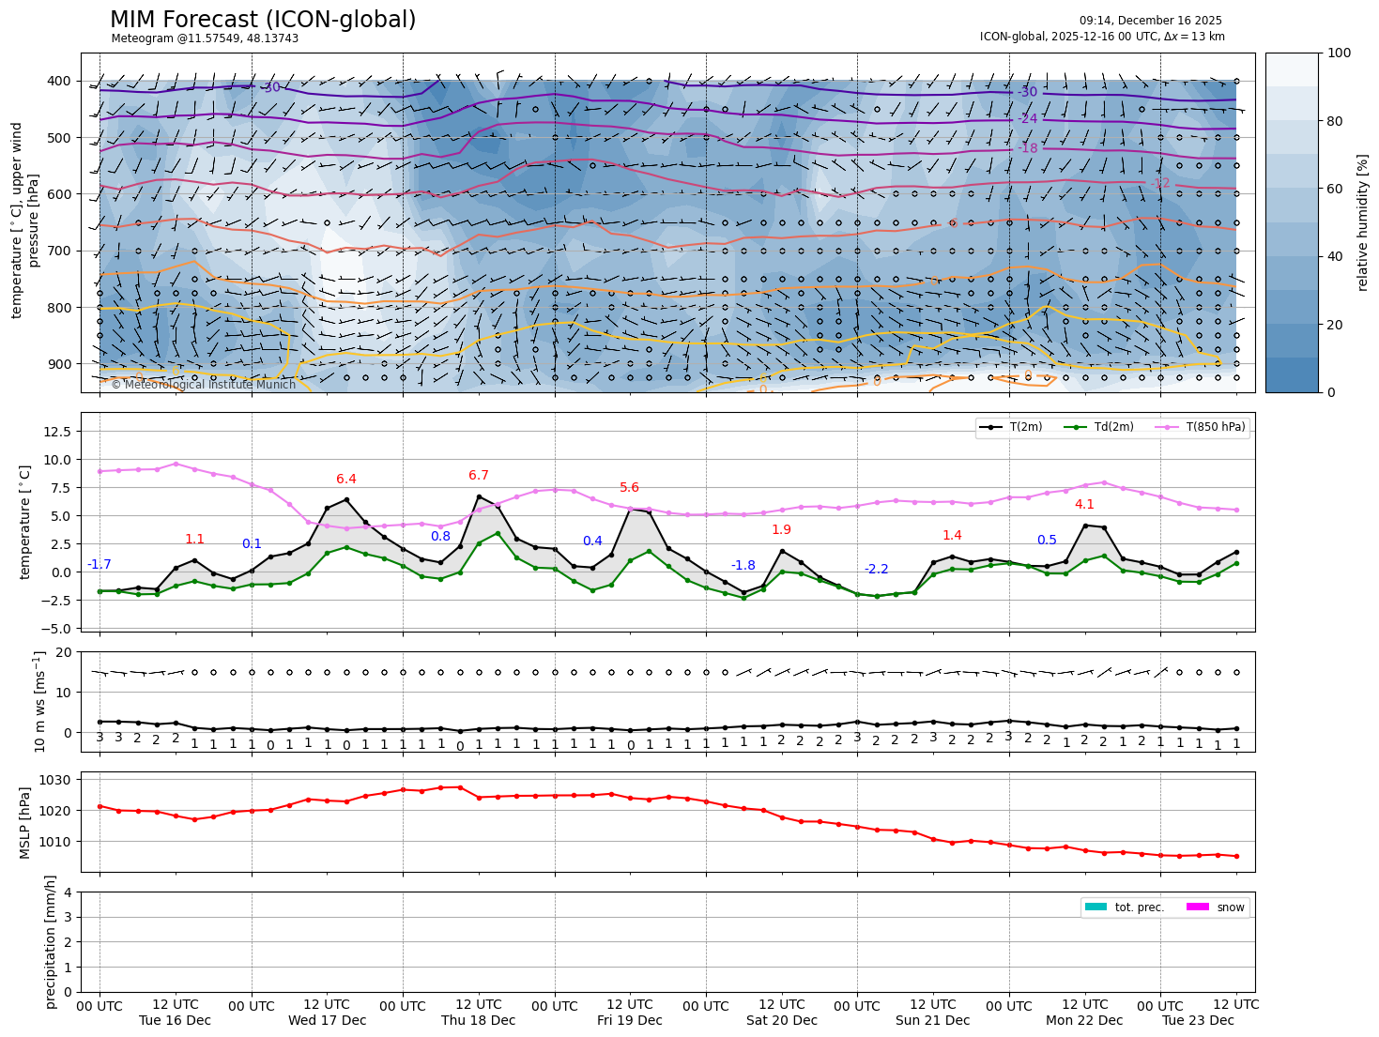1379x1037 pixels.
Task: Click the "Tue 23 Dec" date label
Action: [x=1198, y=1021]
